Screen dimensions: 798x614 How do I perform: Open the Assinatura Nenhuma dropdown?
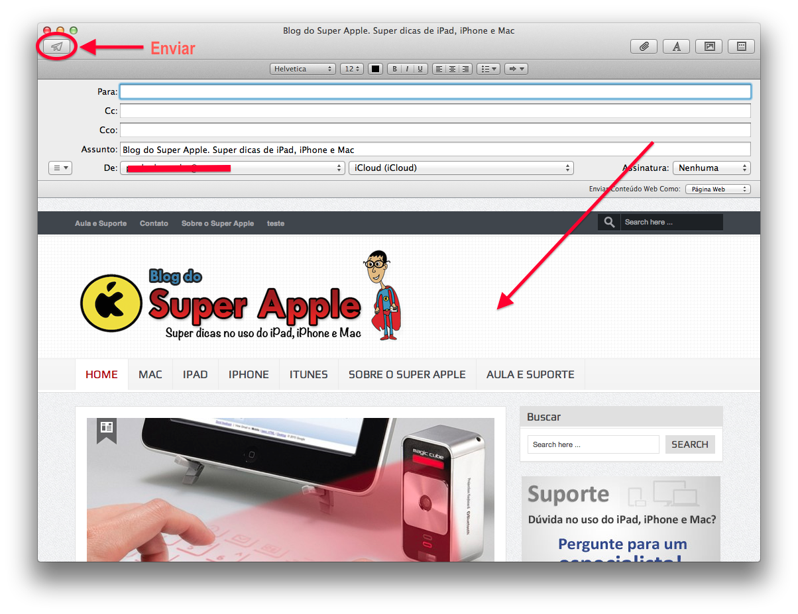[712, 168]
